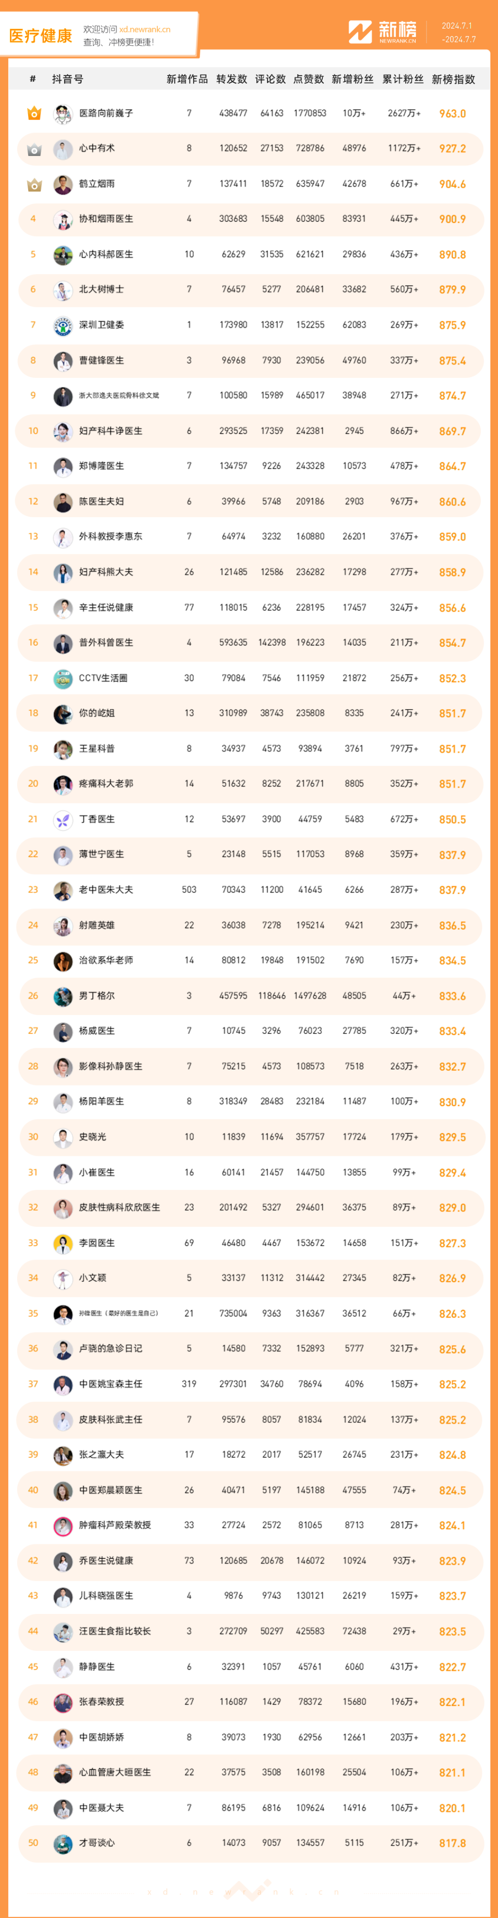This screenshot has width=498, height=1918.
Task: Click 李因医生 yellow avatar icon
Action: [x=63, y=1243]
